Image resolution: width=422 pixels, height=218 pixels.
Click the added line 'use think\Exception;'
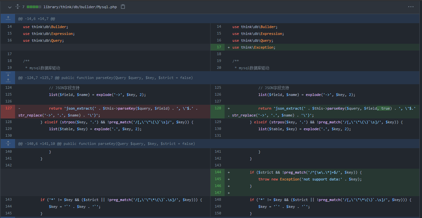click(254, 47)
